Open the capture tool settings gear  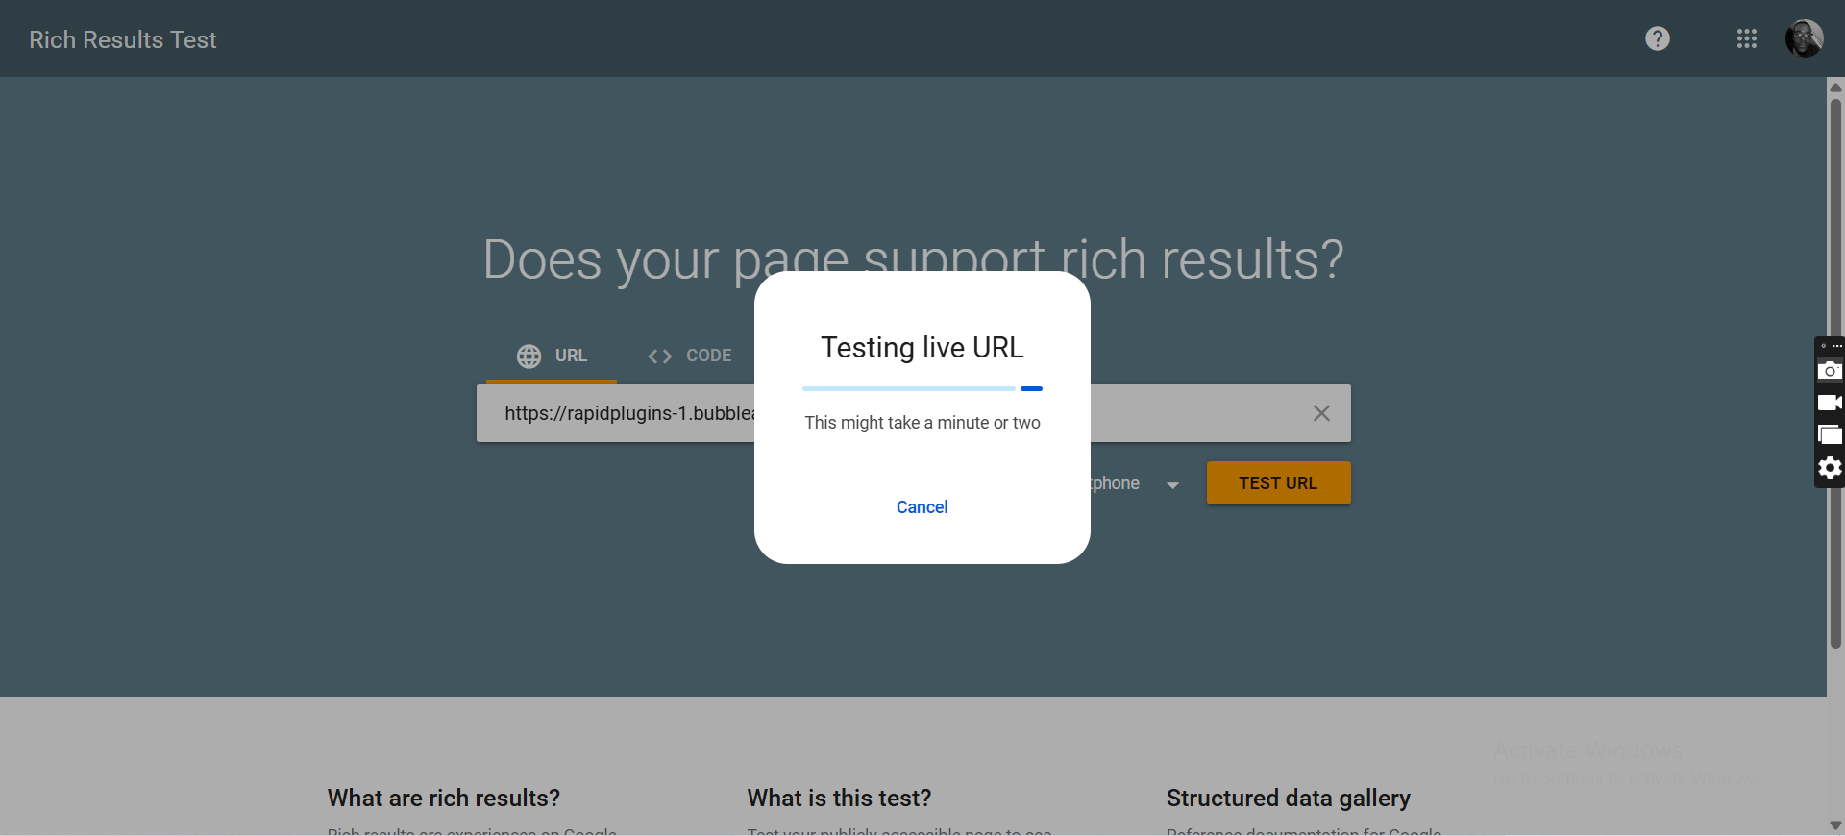coord(1830,468)
